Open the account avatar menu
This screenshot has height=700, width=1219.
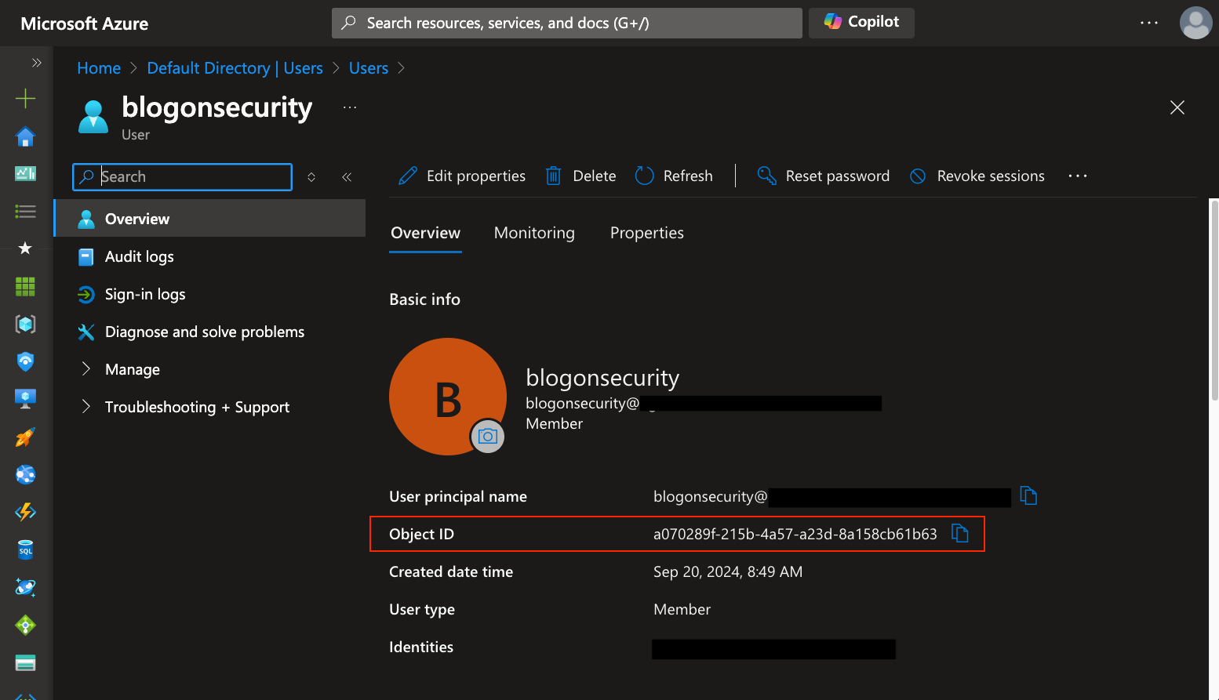click(x=1195, y=23)
